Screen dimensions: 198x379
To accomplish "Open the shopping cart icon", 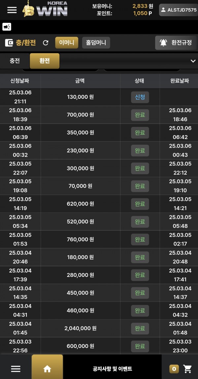I will pos(187,369).
